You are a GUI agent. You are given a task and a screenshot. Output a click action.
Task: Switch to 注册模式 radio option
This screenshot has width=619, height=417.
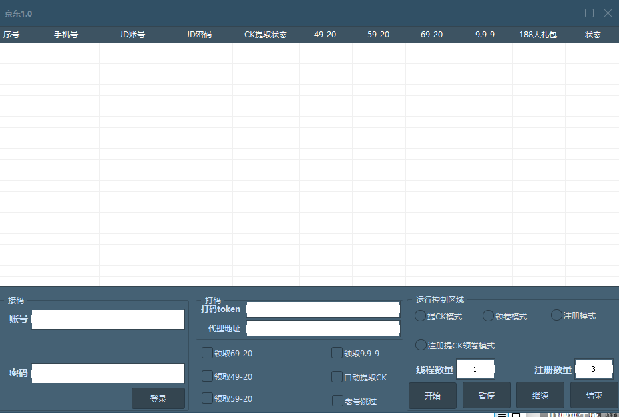click(556, 315)
